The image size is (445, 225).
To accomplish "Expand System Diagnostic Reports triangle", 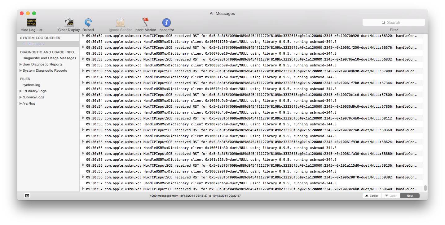I will (21, 70).
